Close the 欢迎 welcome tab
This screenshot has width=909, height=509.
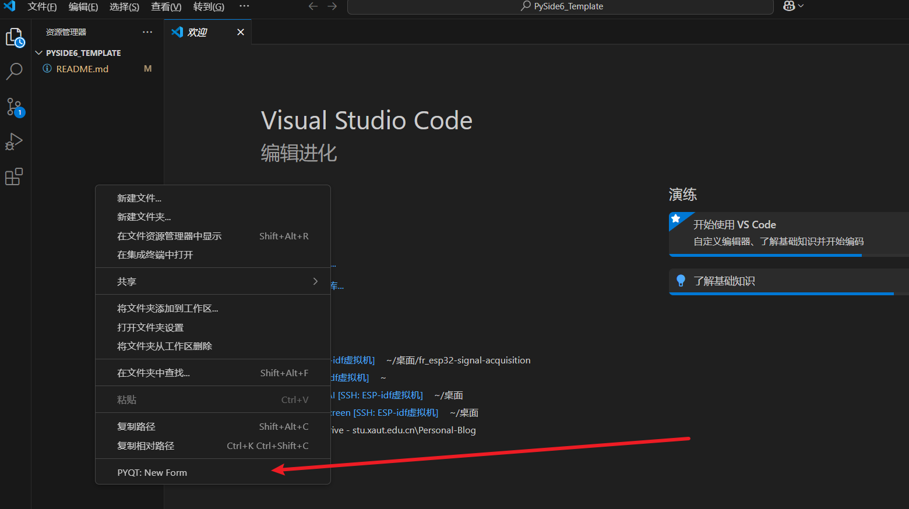[x=240, y=32]
